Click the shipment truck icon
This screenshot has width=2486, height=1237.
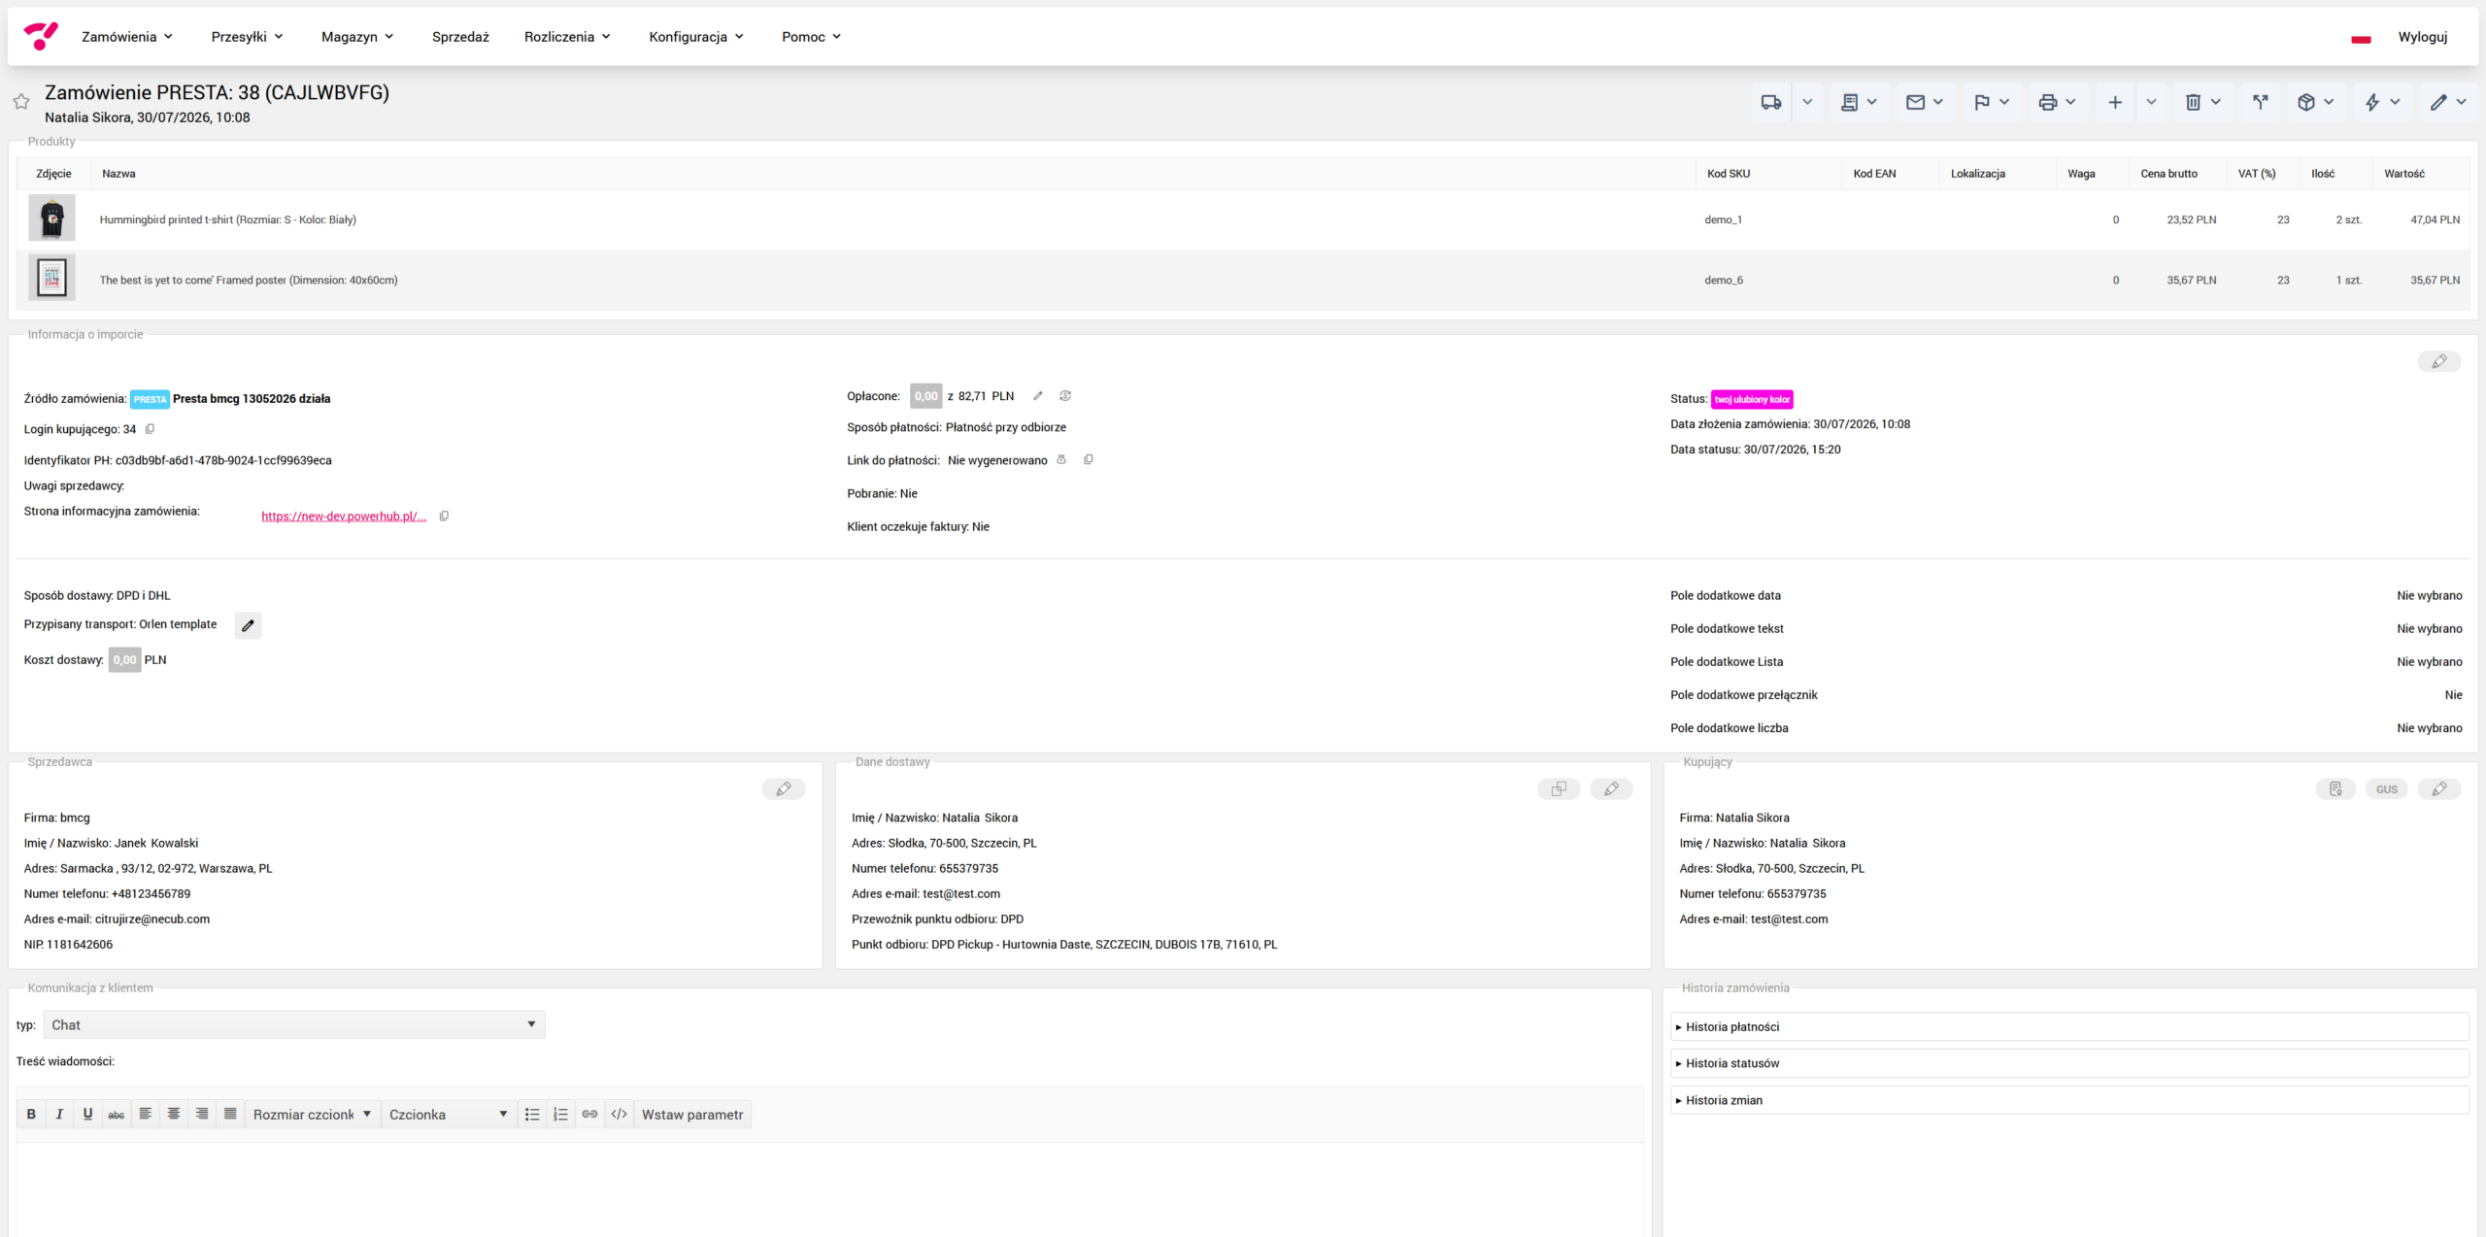click(x=1770, y=102)
